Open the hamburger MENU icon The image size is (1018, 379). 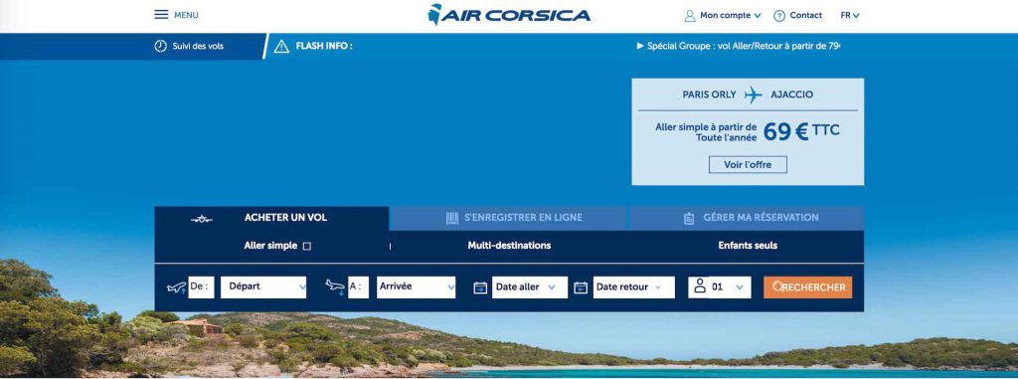pos(161,14)
